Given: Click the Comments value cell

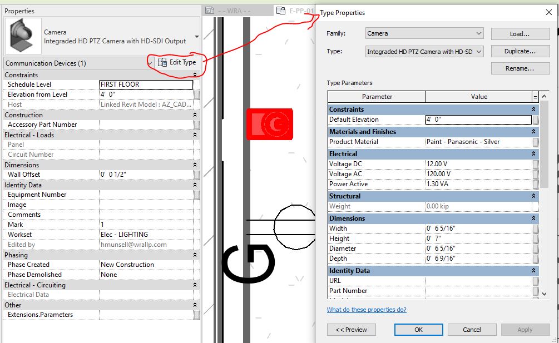Looking at the screenshot, I should coord(146,215).
